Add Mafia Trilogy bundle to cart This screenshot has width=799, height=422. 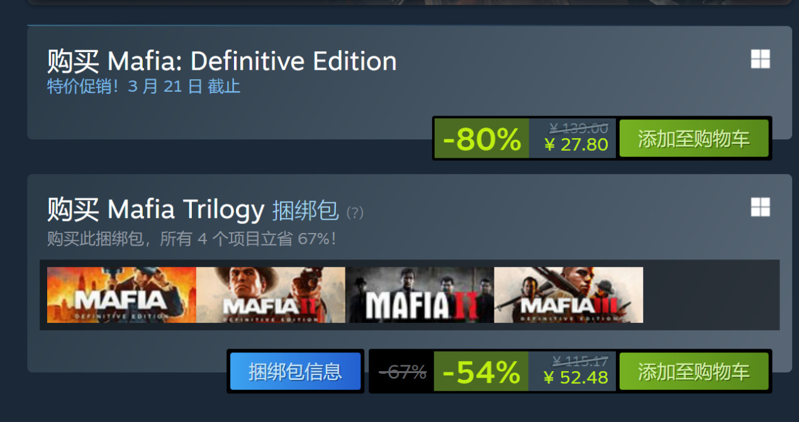coord(694,371)
